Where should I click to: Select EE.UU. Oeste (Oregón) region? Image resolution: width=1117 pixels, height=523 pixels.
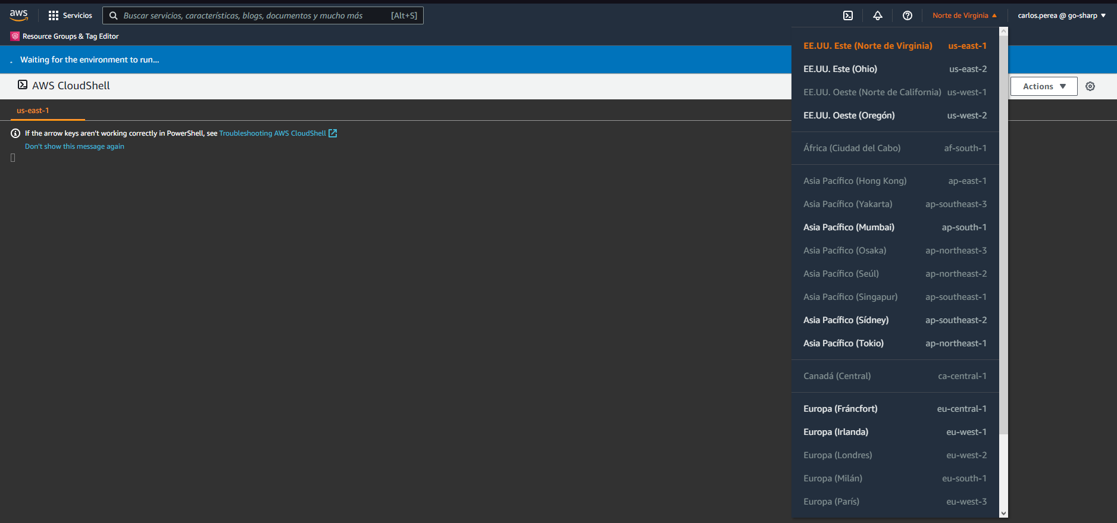895,115
